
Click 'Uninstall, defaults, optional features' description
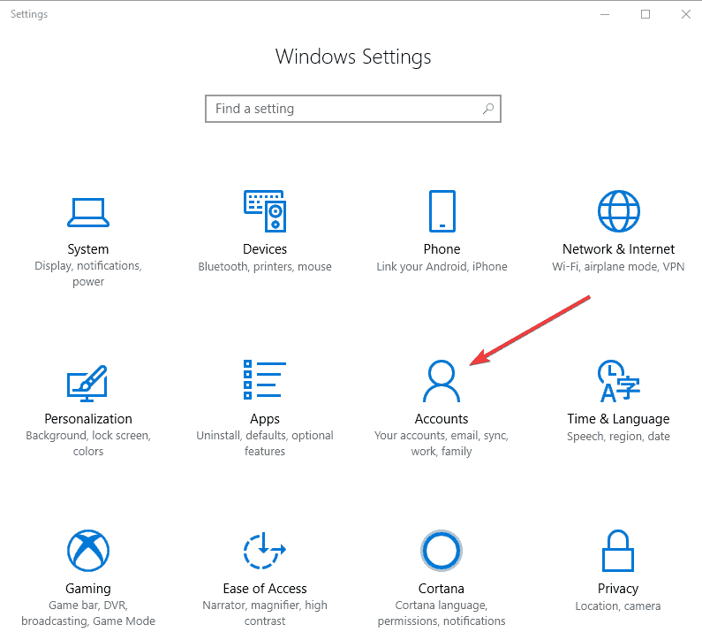(x=265, y=443)
